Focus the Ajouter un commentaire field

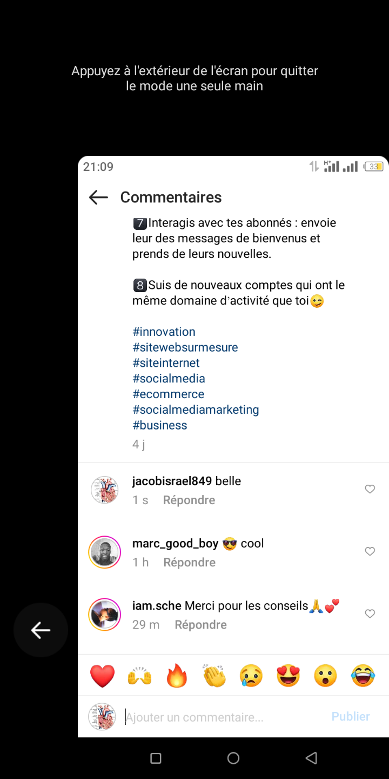[222, 718]
